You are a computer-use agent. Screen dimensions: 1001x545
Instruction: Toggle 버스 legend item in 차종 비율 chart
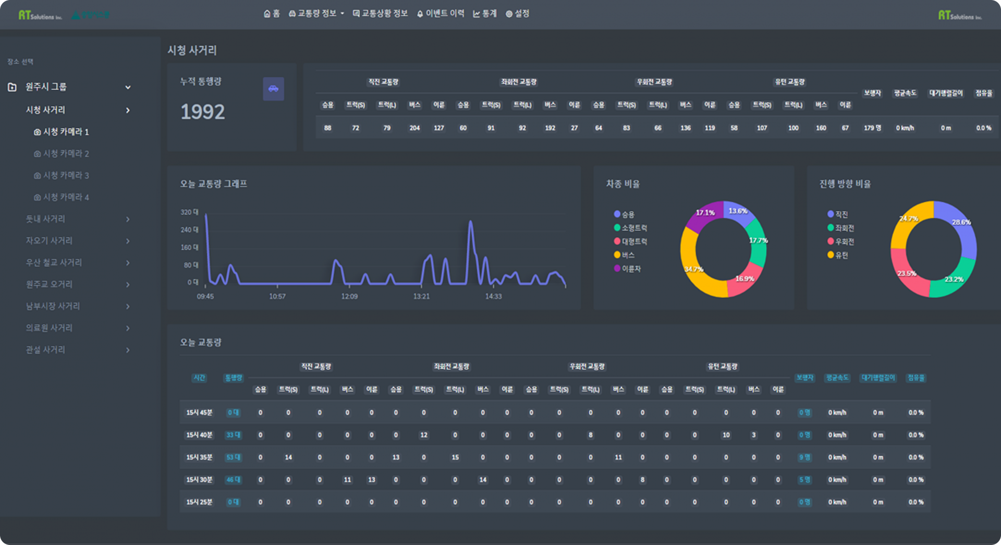click(x=627, y=255)
